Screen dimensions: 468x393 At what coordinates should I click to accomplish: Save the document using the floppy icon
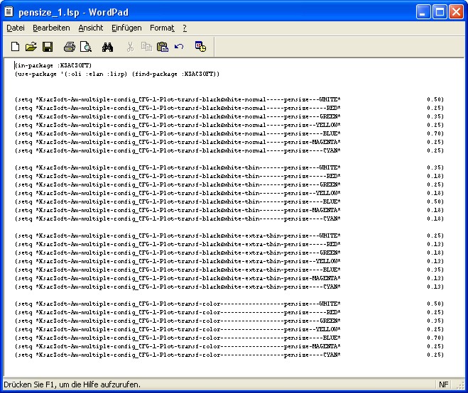[x=48, y=48]
